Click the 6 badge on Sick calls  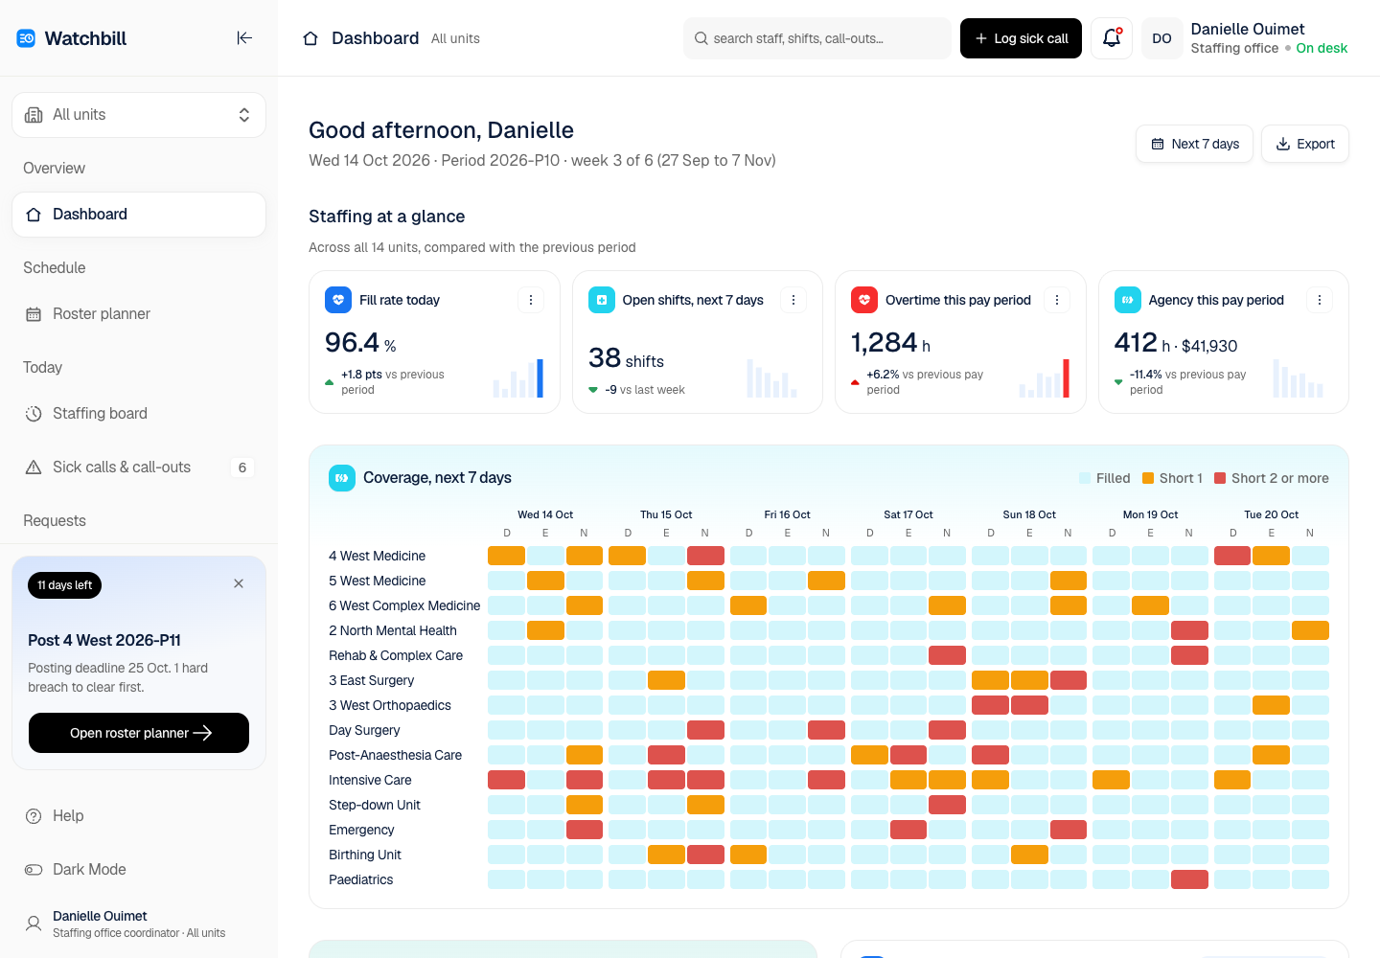[242, 468]
